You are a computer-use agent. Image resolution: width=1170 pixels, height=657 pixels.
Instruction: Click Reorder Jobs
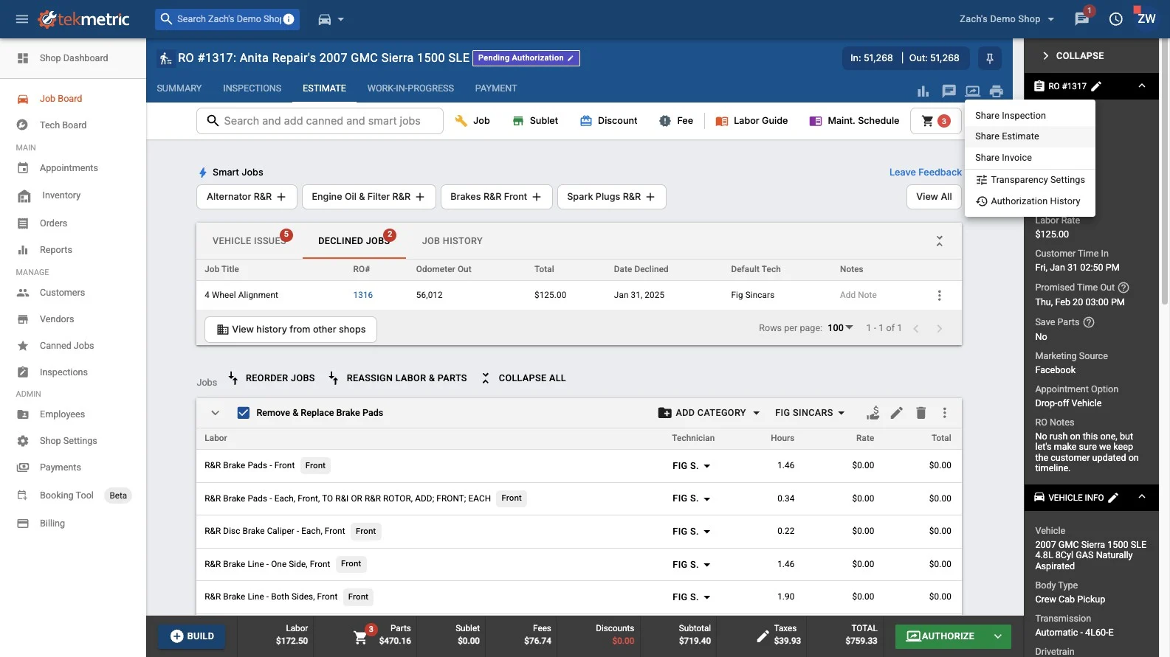(x=271, y=378)
